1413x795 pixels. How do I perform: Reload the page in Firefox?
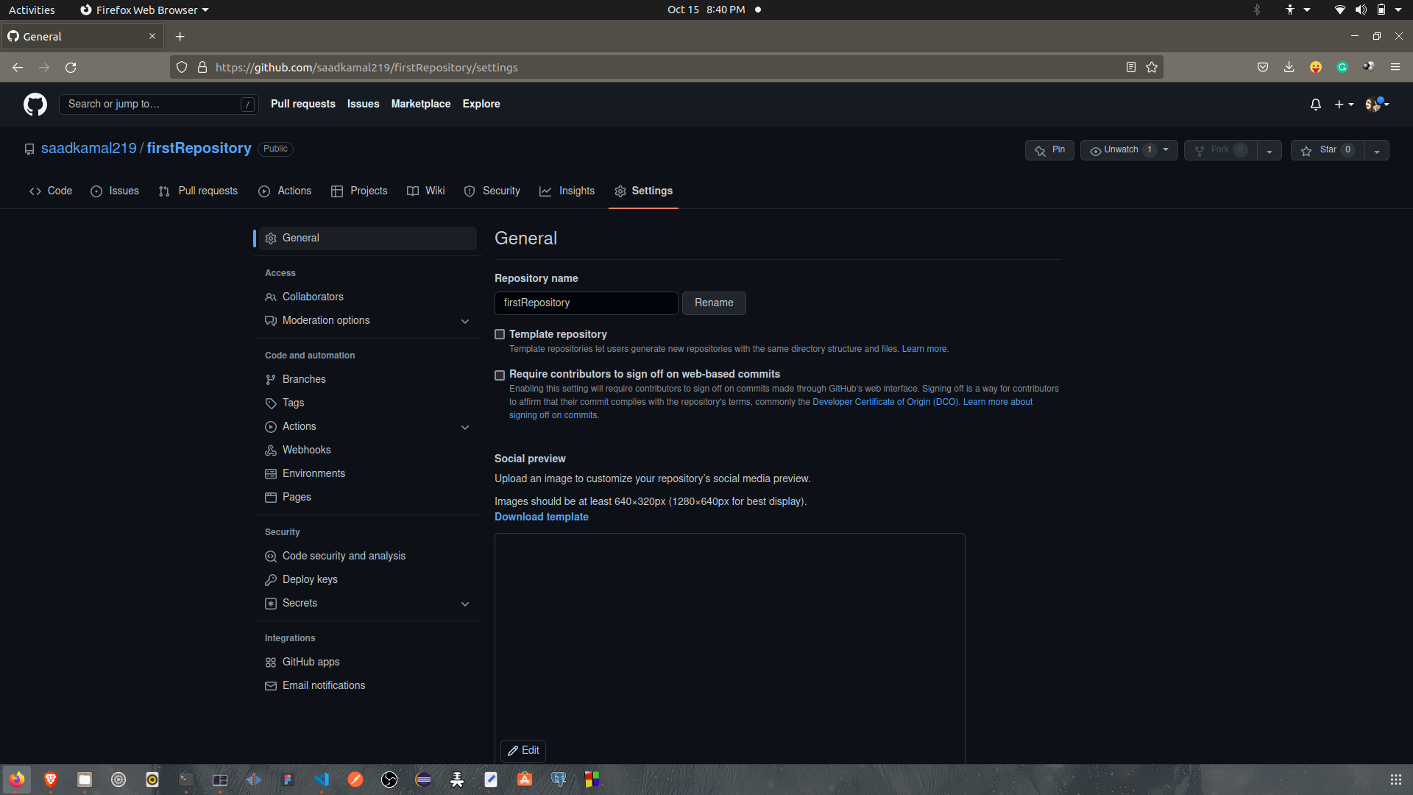(x=71, y=67)
